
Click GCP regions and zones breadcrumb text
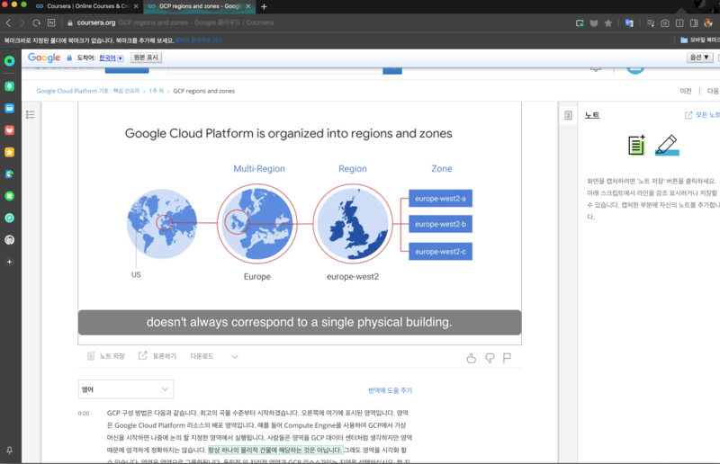(x=204, y=91)
